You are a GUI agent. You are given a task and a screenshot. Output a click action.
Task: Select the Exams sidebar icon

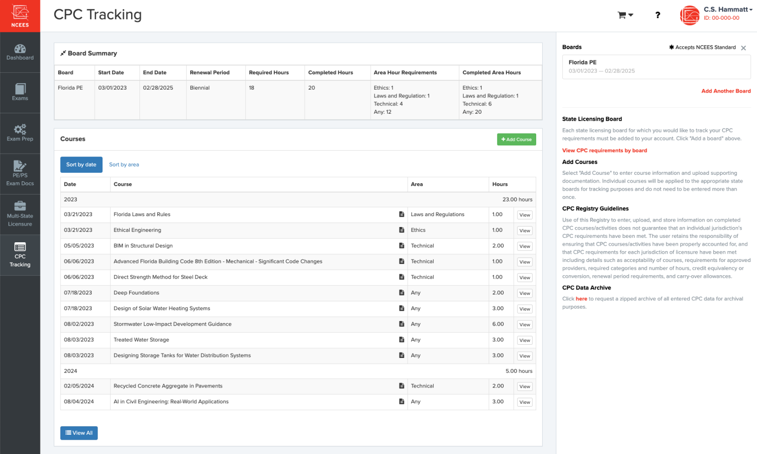[x=20, y=92]
